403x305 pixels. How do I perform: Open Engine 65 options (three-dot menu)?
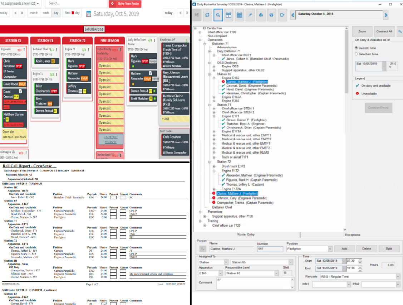pyautogui.click(x=24, y=50)
